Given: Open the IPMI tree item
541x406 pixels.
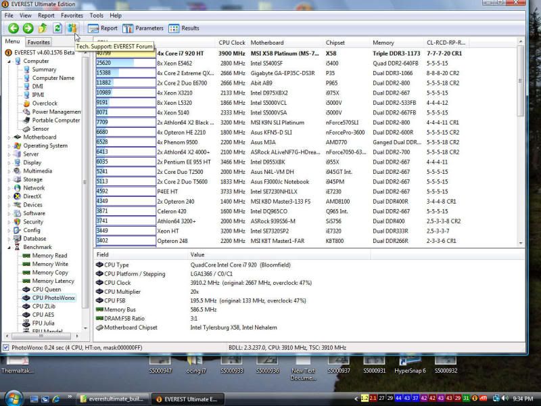Looking at the screenshot, I should tap(38, 95).
